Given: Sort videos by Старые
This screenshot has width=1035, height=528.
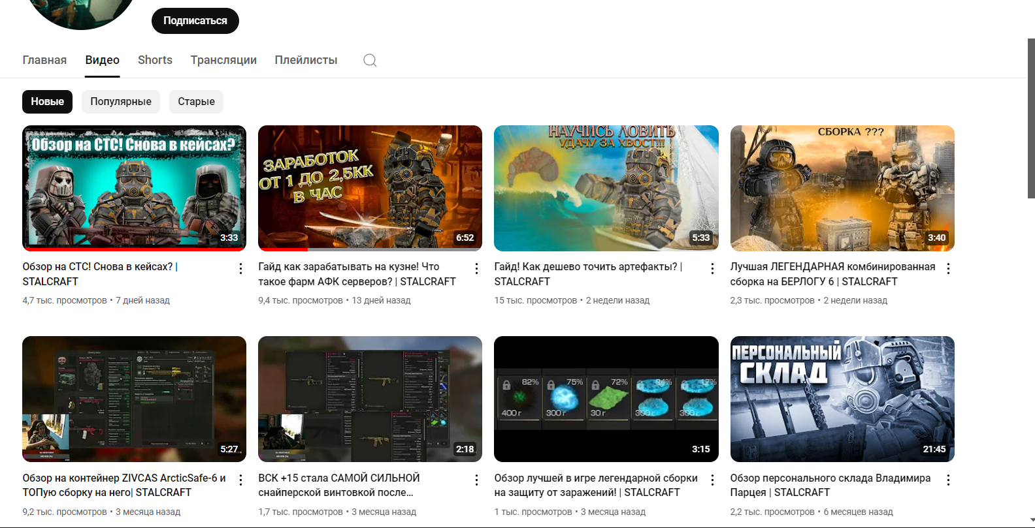Looking at the screenshot, I should [196, 101].
